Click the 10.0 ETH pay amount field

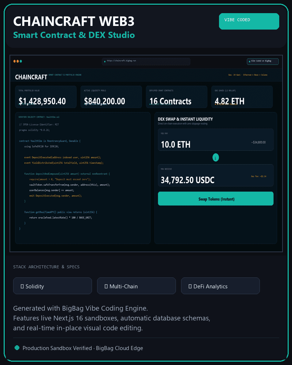point(216,140)
